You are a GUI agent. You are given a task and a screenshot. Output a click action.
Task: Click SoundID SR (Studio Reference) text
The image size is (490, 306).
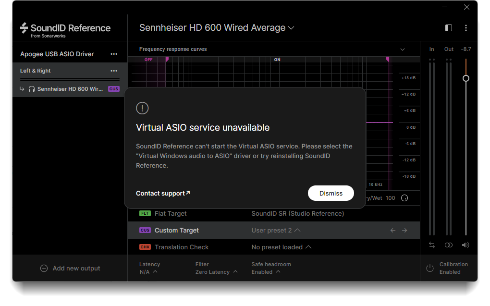[297, 213]
